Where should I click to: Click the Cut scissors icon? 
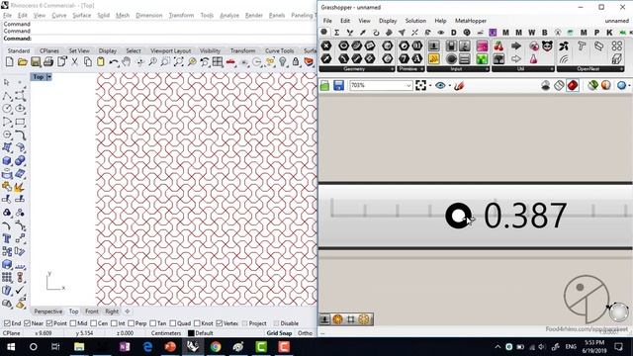75,61
